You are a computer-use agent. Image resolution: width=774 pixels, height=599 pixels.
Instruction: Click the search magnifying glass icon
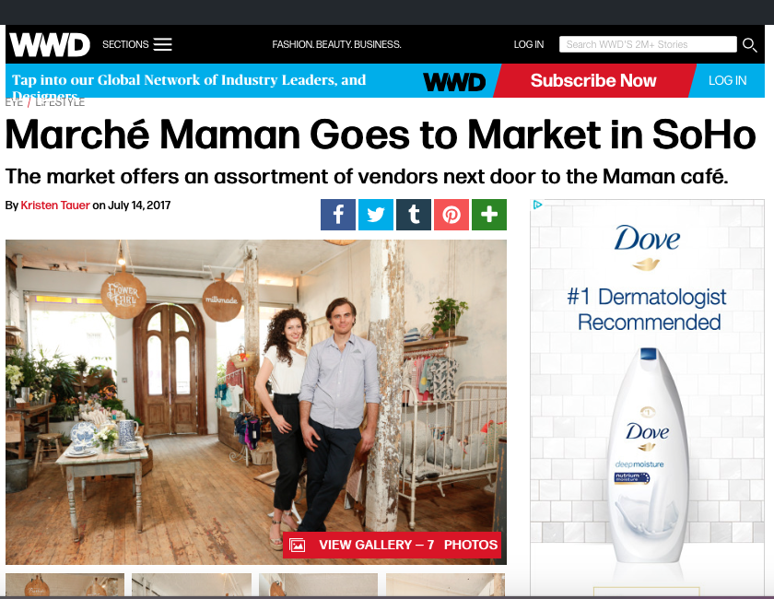tap(750, 45)
